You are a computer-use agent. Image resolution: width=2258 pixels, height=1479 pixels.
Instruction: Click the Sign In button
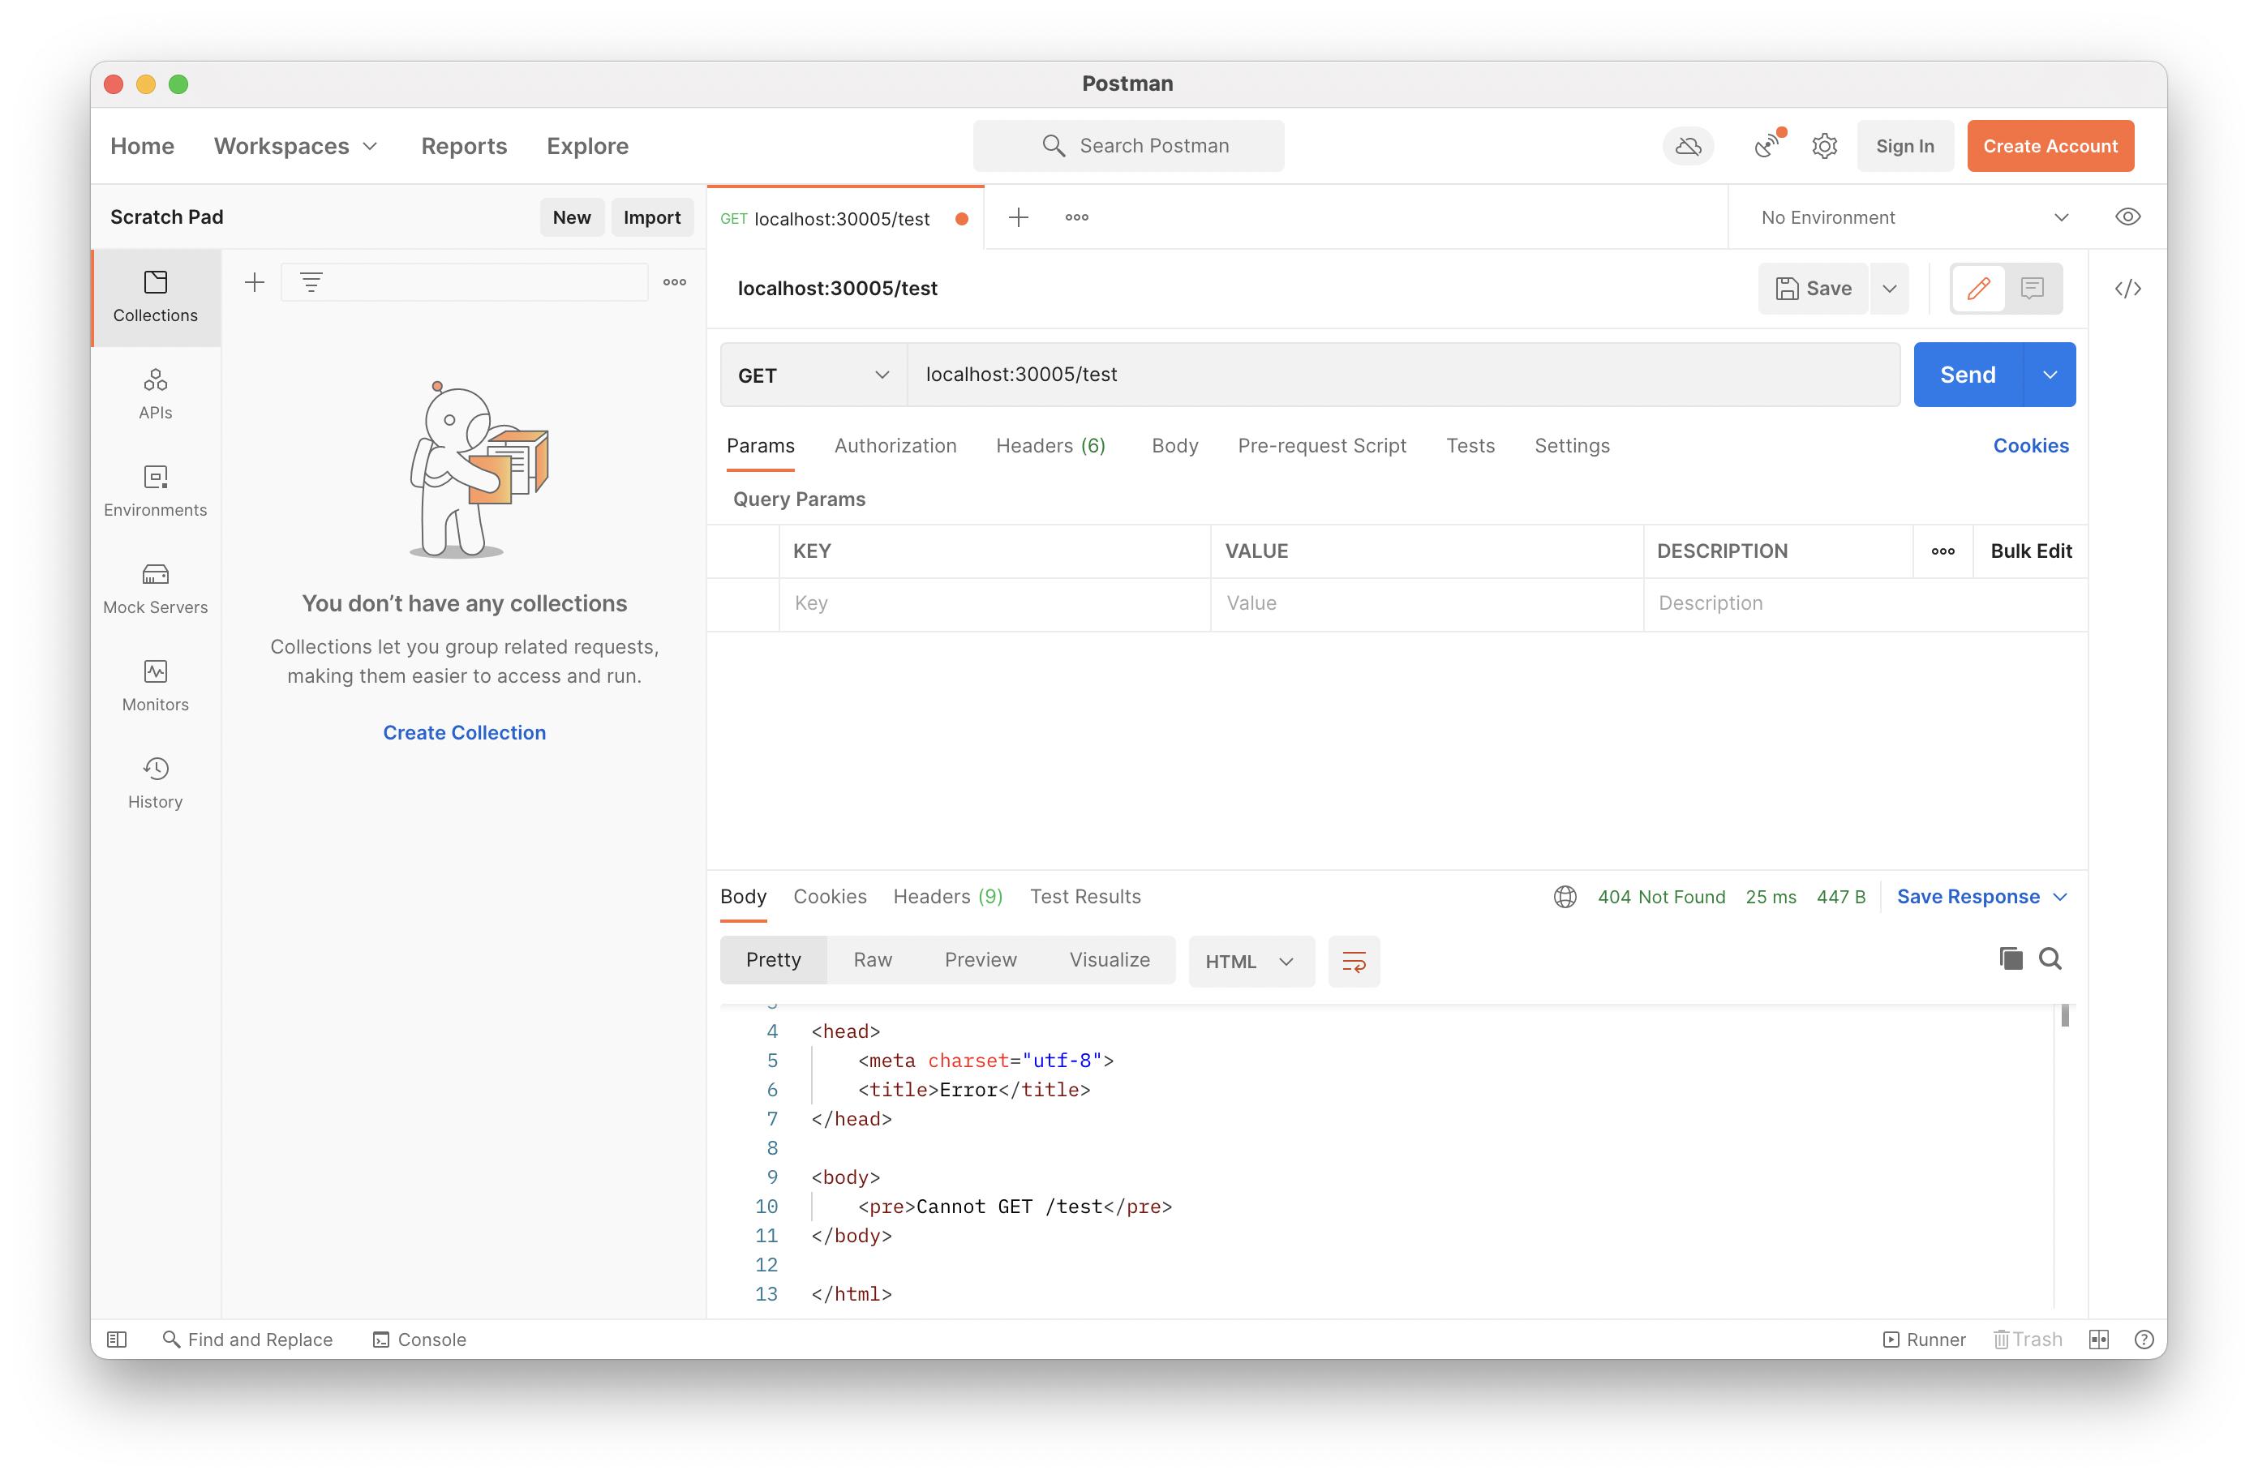click(x=1904, y=146)
